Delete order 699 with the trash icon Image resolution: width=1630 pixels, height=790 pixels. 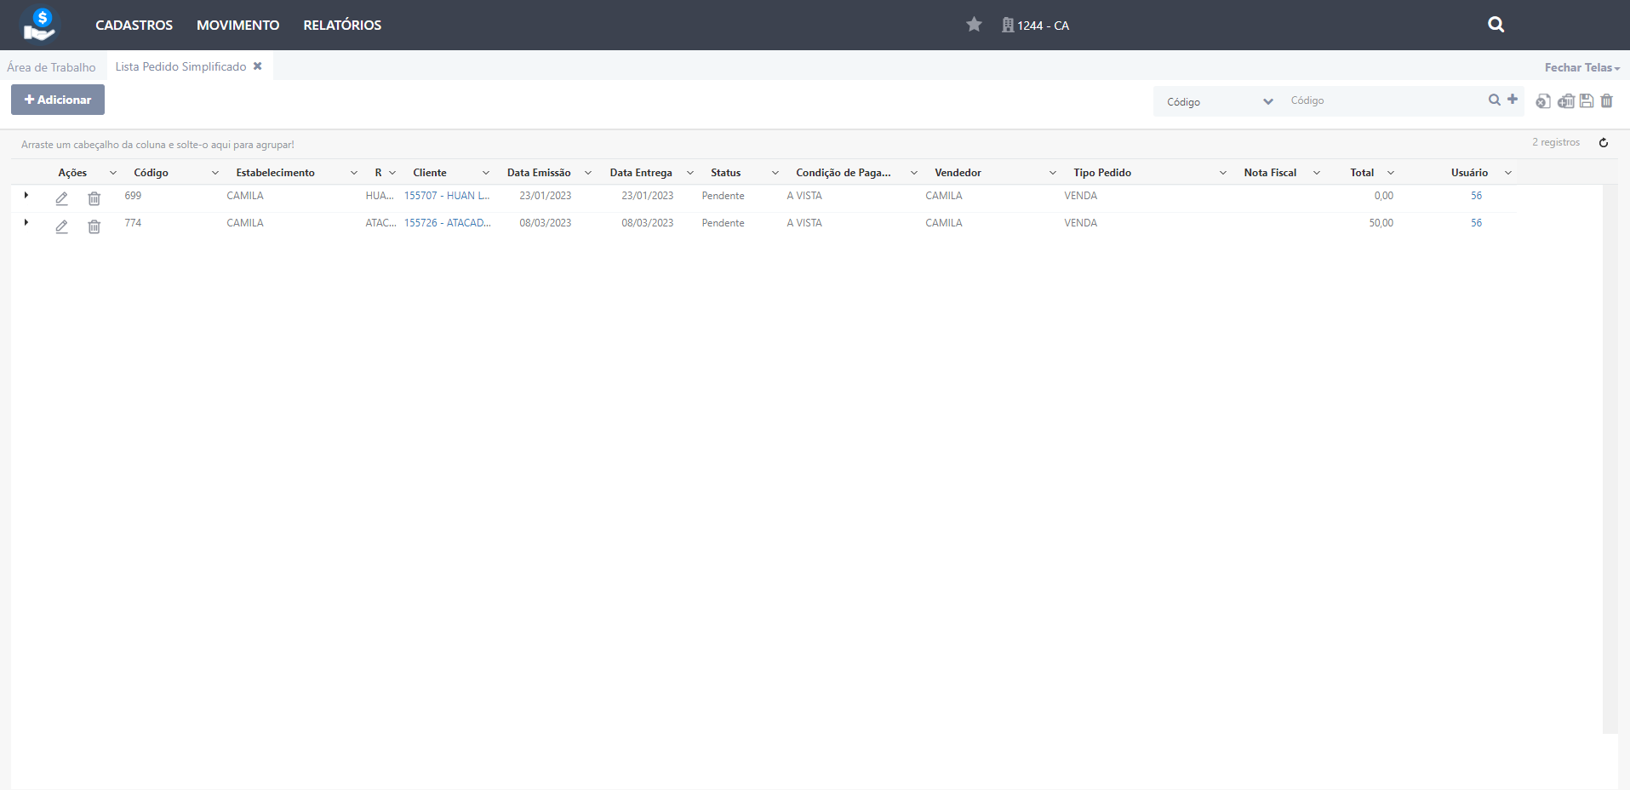94,198
